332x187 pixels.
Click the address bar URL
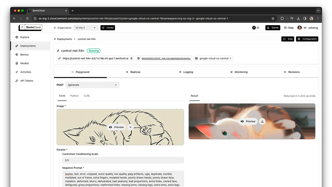click(133, 18)
